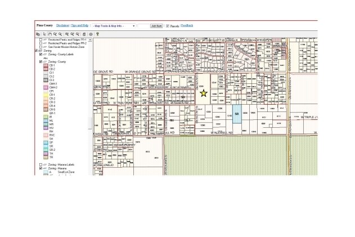Image resolution: width=355 pixels, height=237 pixels.
Task: Click the zoom out magnifier tool
Action: click(61, 34)
